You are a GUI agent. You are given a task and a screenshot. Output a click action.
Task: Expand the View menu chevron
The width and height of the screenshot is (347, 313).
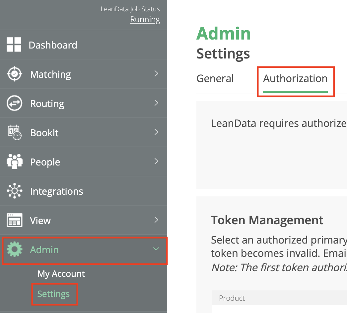(156, 220)
